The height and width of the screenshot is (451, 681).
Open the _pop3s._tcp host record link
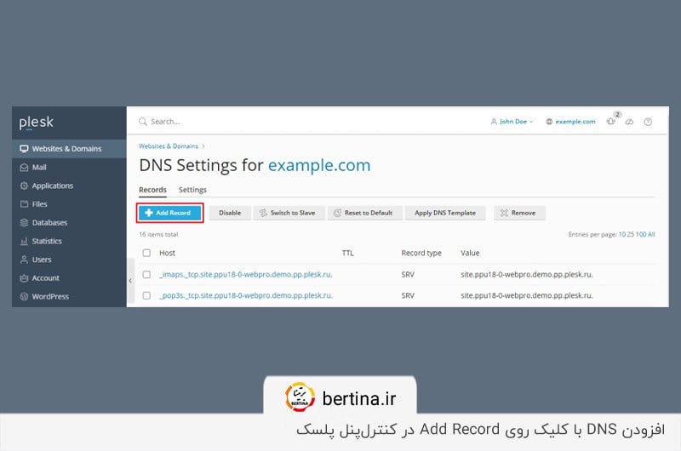point(246,295)
